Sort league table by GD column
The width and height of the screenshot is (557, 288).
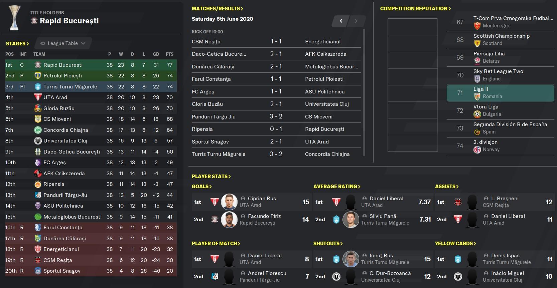point(156,54)
